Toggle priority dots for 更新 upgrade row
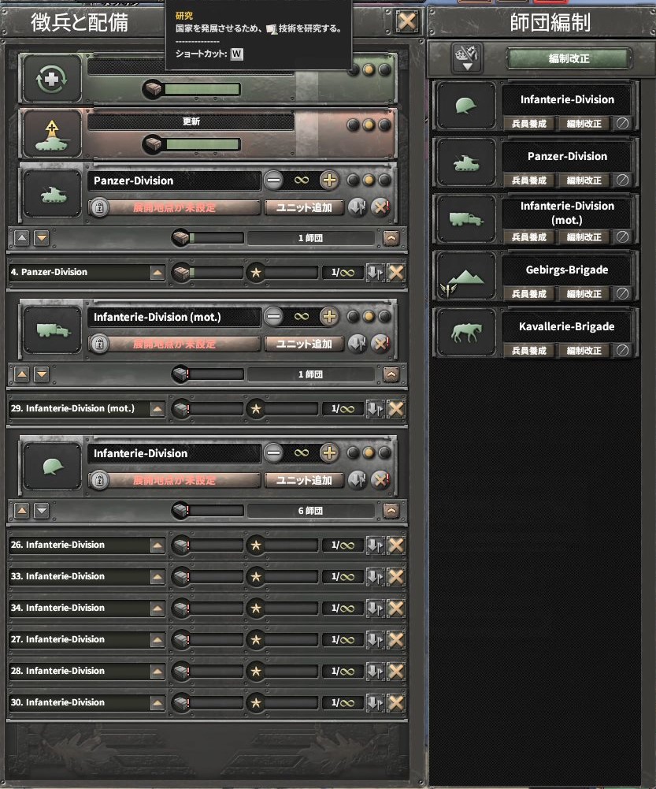656x789 pixels. click(x=369, y=125)
